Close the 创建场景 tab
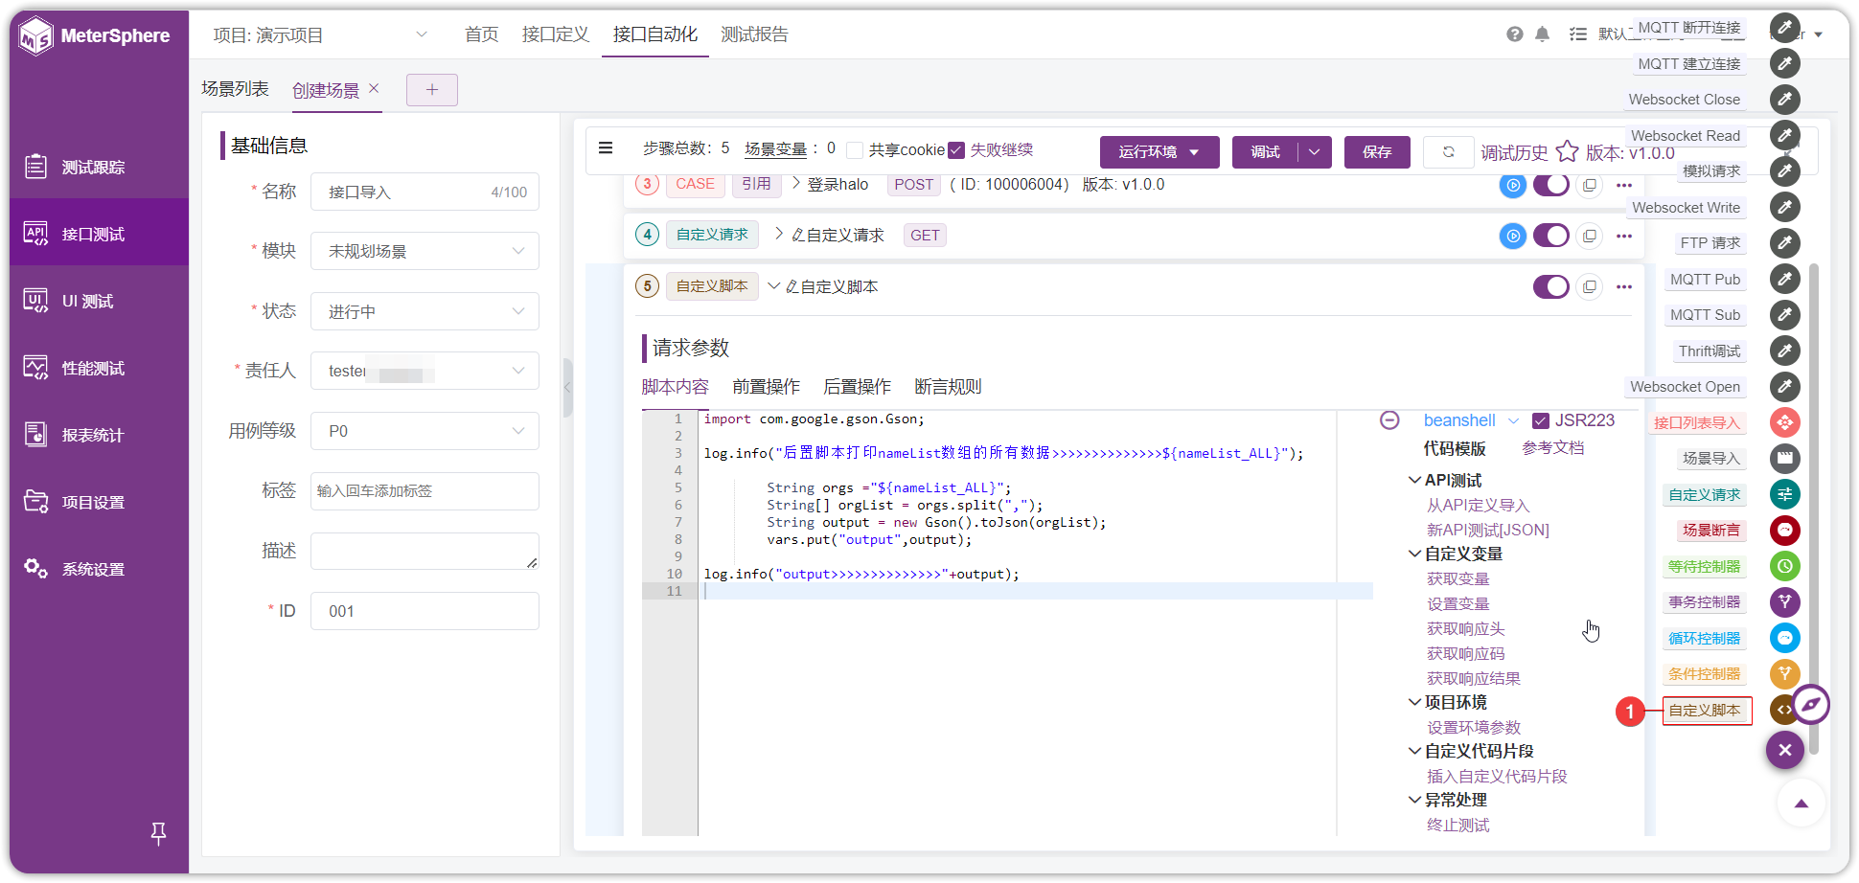The height and width of the screenshot is (883, 1859). [374, 88]
